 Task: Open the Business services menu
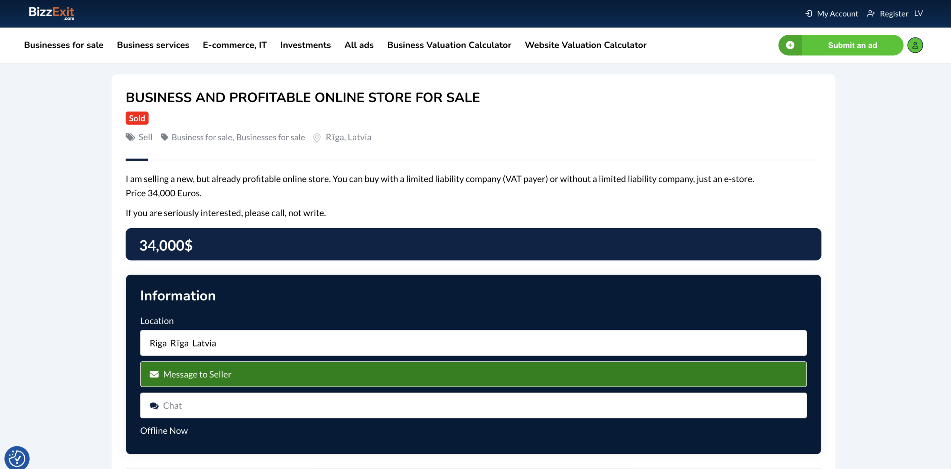click(153, 45)
